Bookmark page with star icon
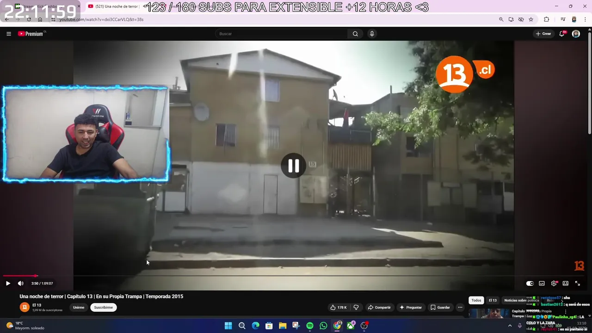592x333 pixels. pyautogui.click(x=531, y=19)
